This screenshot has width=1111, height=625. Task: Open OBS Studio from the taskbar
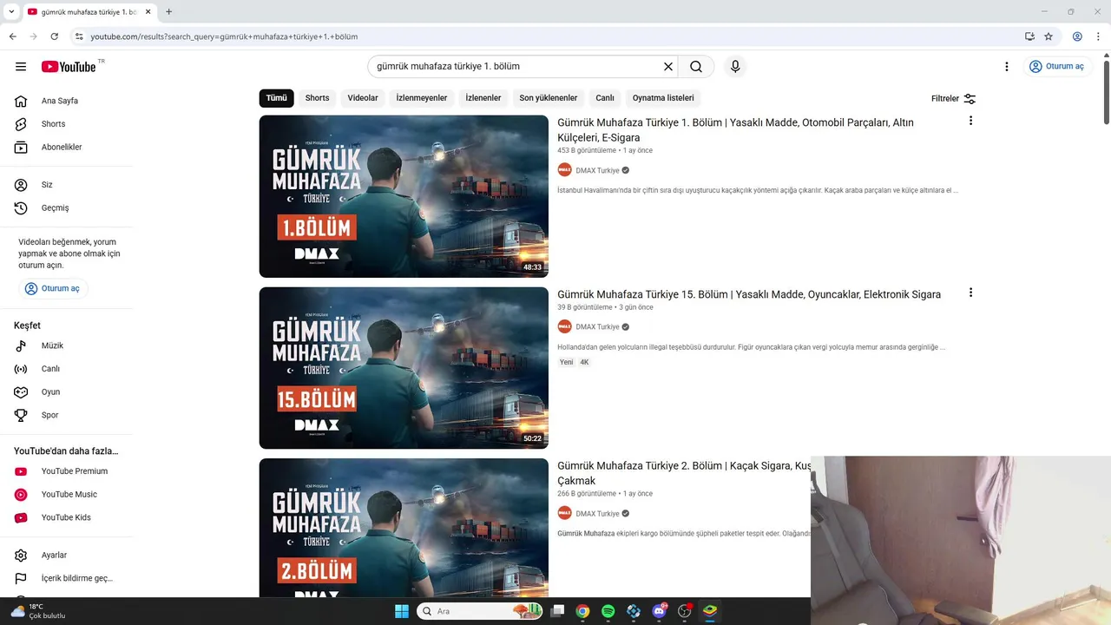point(685,611)
